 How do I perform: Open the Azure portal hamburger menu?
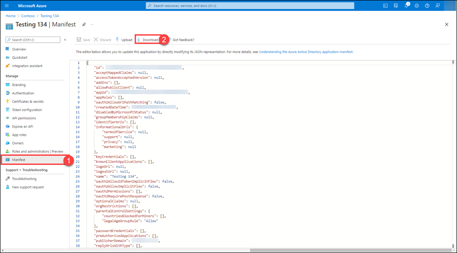coord(7,5)
